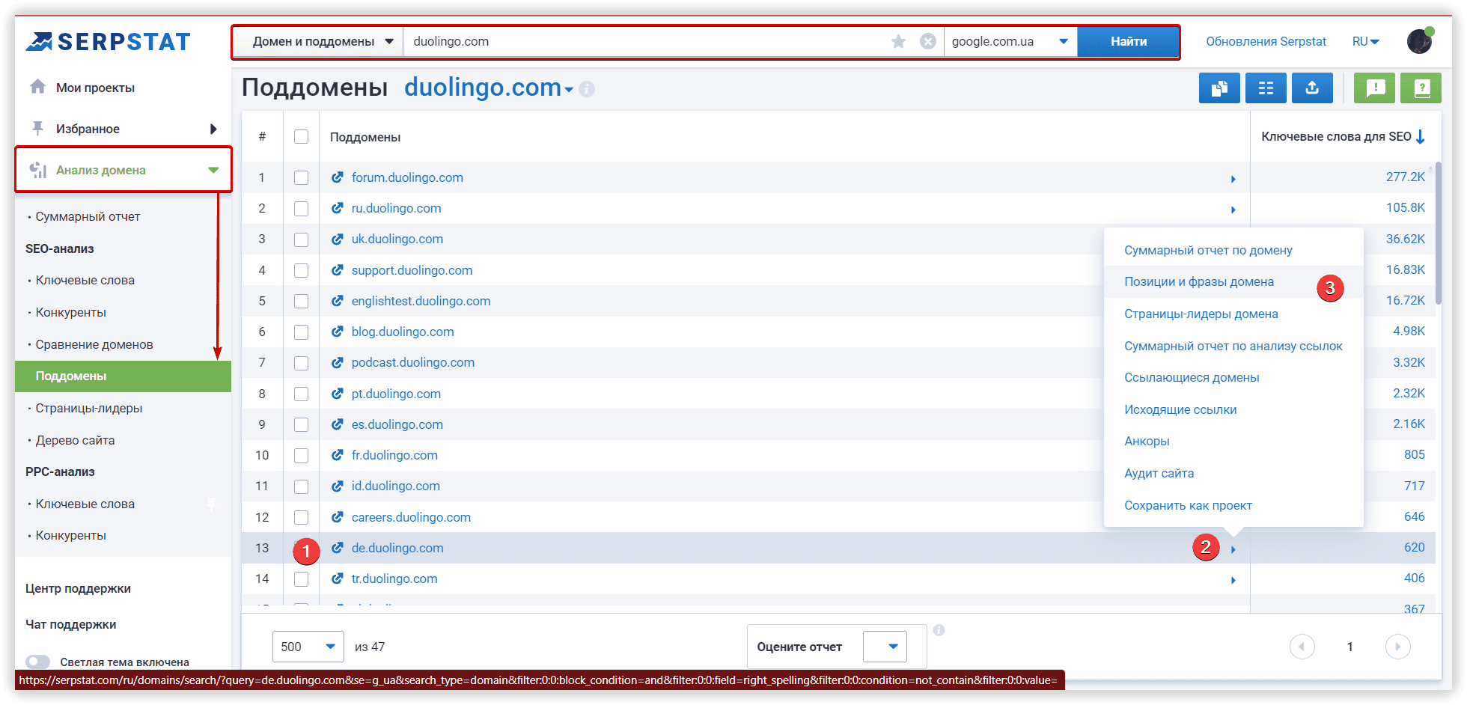
Task: Click info icon near Оцените отчет
Action: [939, 630]
